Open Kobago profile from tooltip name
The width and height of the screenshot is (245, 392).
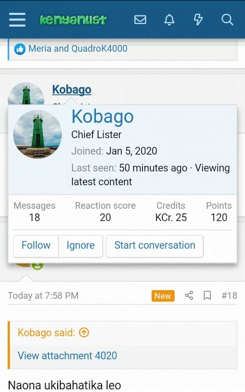(103, 117)
